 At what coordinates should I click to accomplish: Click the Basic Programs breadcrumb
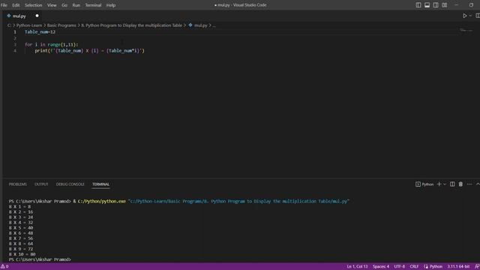pos(61,25)
